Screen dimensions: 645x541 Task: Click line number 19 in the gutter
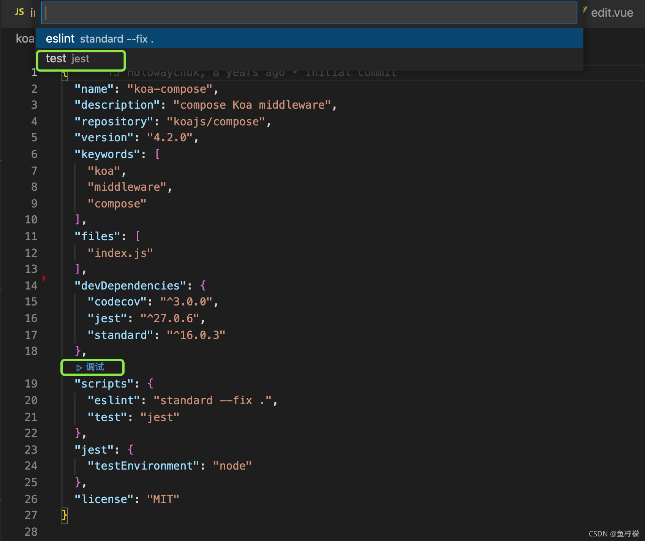pos(31,384)
